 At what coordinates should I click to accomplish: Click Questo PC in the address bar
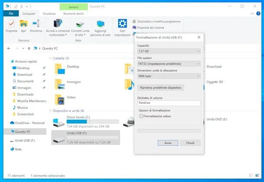pyautogui.click(x=50, y=48)
